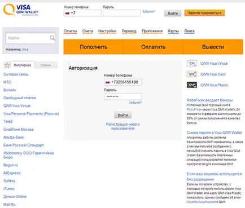Open the Настройки menu item

coord(107,31)
